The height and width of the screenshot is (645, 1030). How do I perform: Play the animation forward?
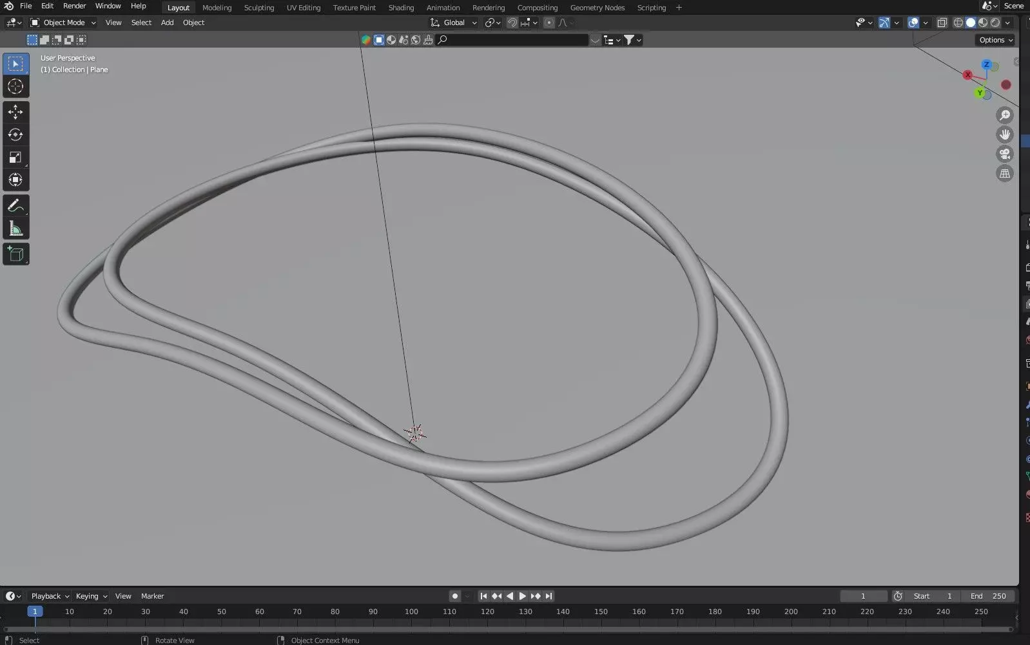[522, 596]
